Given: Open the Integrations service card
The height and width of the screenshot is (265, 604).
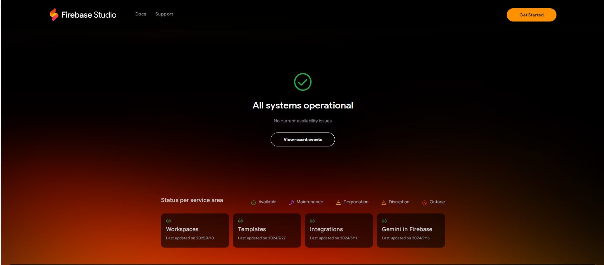Looking at the screenshot, I should 339,231.
